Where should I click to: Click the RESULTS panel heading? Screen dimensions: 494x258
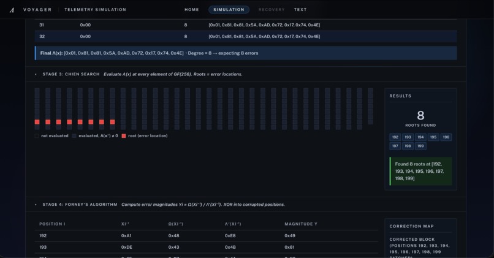(x=400, y=96)
